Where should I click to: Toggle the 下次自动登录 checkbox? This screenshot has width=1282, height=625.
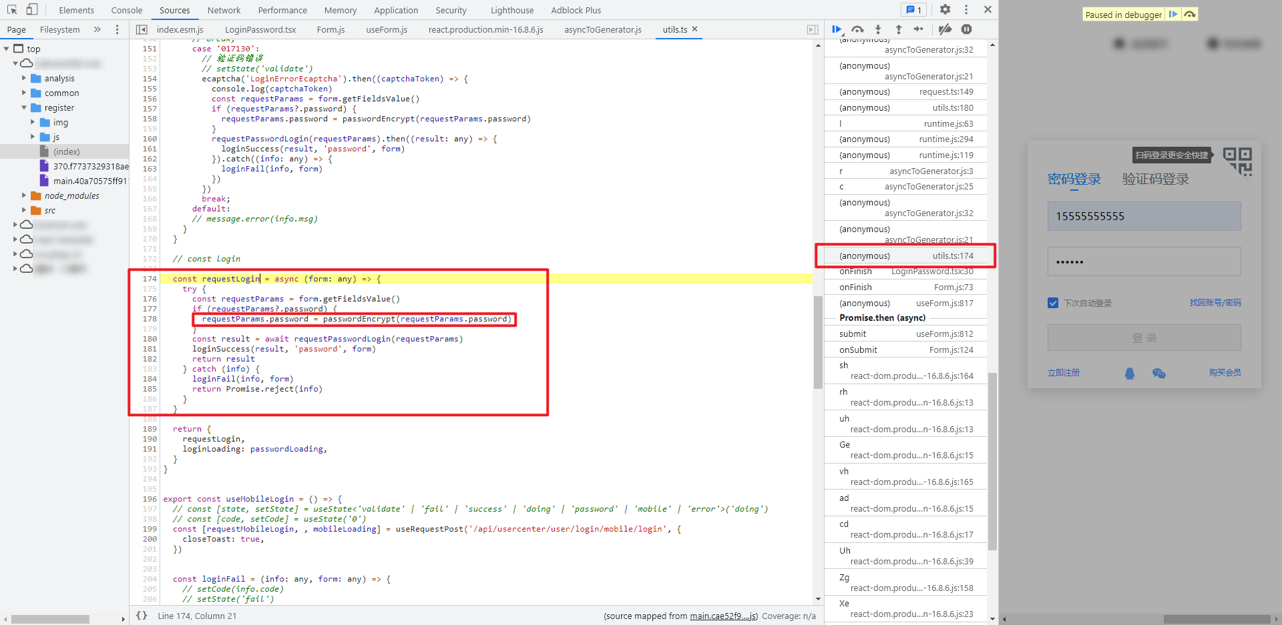coord(1053,303)
